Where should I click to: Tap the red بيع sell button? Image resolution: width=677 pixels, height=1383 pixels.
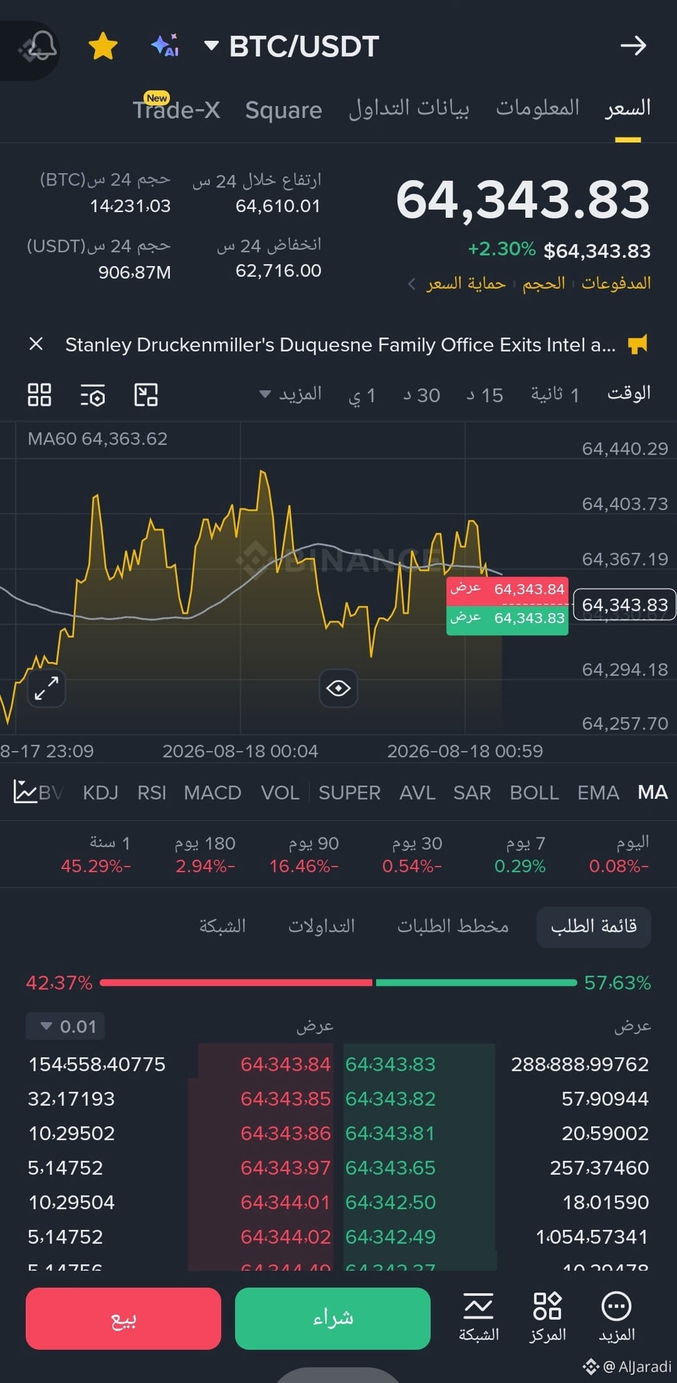coord(123,1318)
